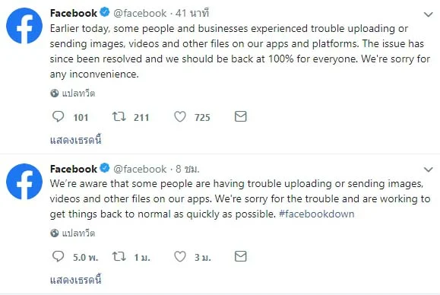The image size is (440, 295).
Task: Open the 8 ชม. timestamp of second tweet
Action: [x=188, y=169]
